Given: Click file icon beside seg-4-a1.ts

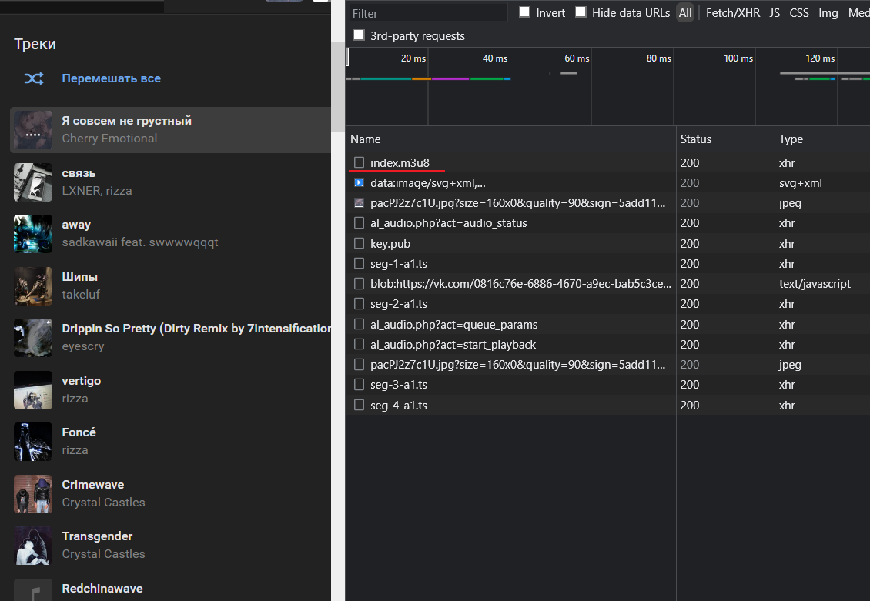Looking at the screenshot, I should (359, 405).
